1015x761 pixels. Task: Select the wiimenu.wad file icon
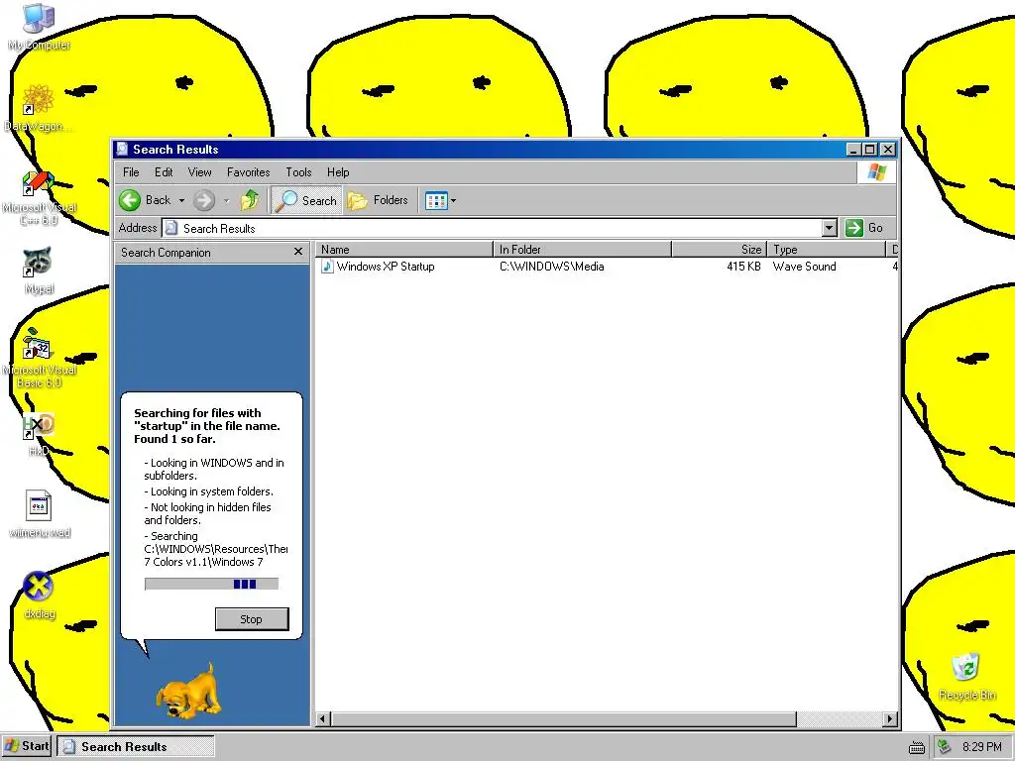pyautogui.click(x=39, y=514)
